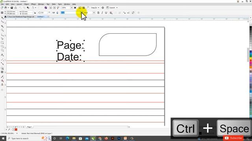The width and height of the screenshot is (252, 141).
Task: Open the Layout menu
Action: coord(19,4)
